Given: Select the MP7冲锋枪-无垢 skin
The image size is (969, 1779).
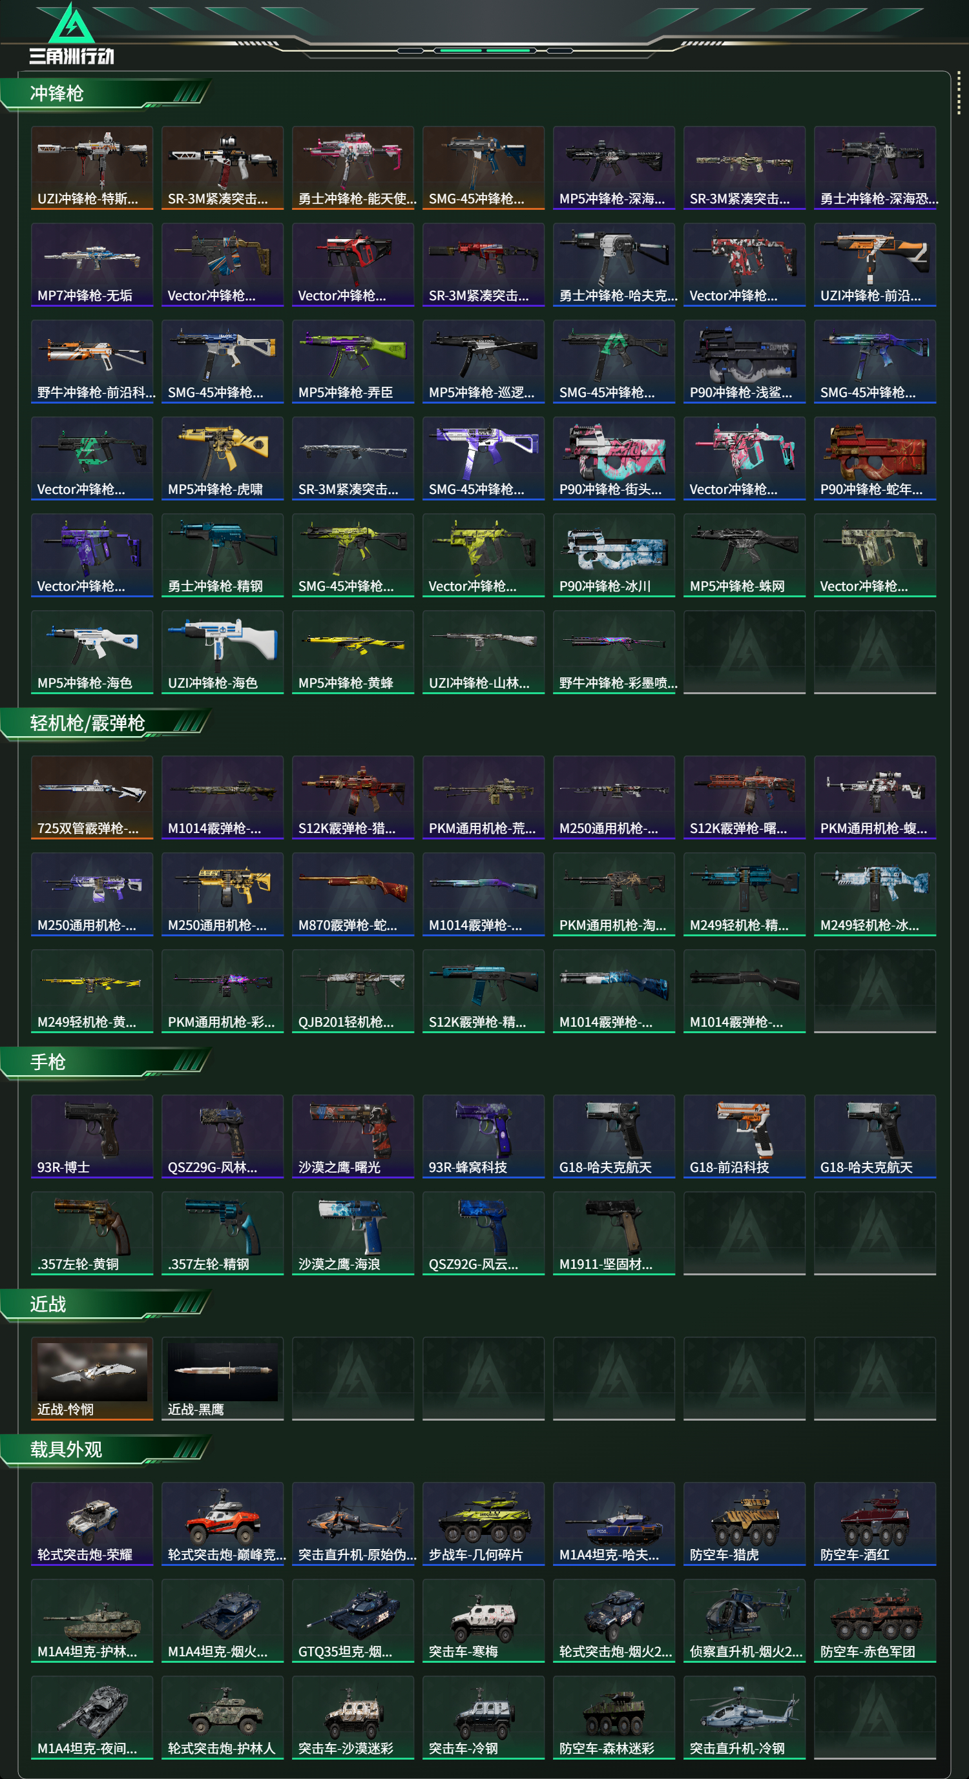Looking at the screenshot, I should (x=92, y=264).
